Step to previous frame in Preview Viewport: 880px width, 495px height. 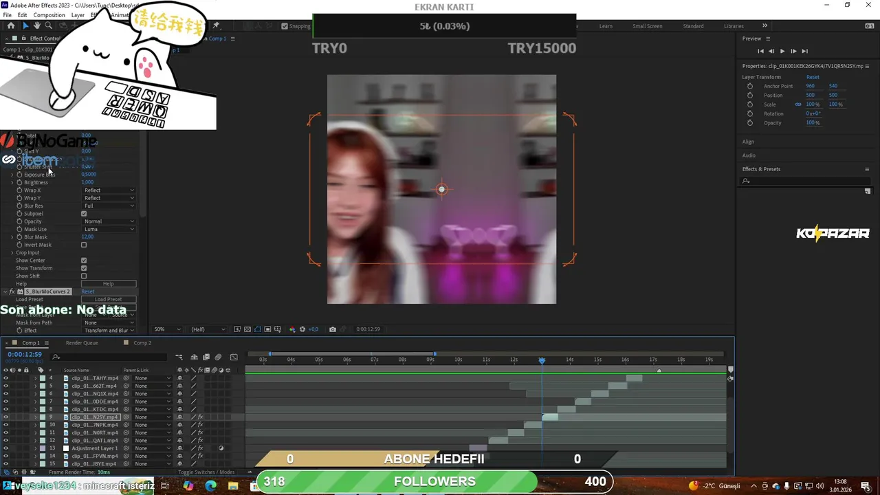771,51
